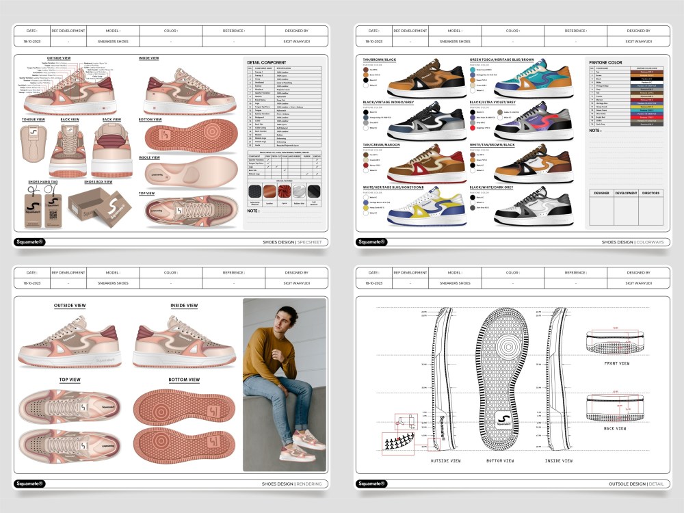Screen dimensions: 684x513
Task: Click the DIRECTORS approval box header
Action: click(x=650, y=193)
